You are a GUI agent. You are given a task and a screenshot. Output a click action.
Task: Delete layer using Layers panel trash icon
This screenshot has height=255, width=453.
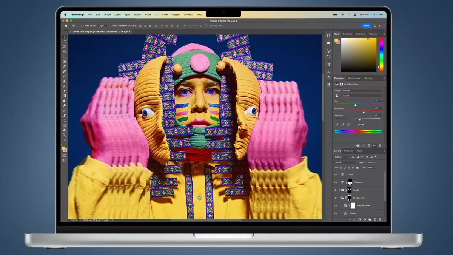(380, 219)
